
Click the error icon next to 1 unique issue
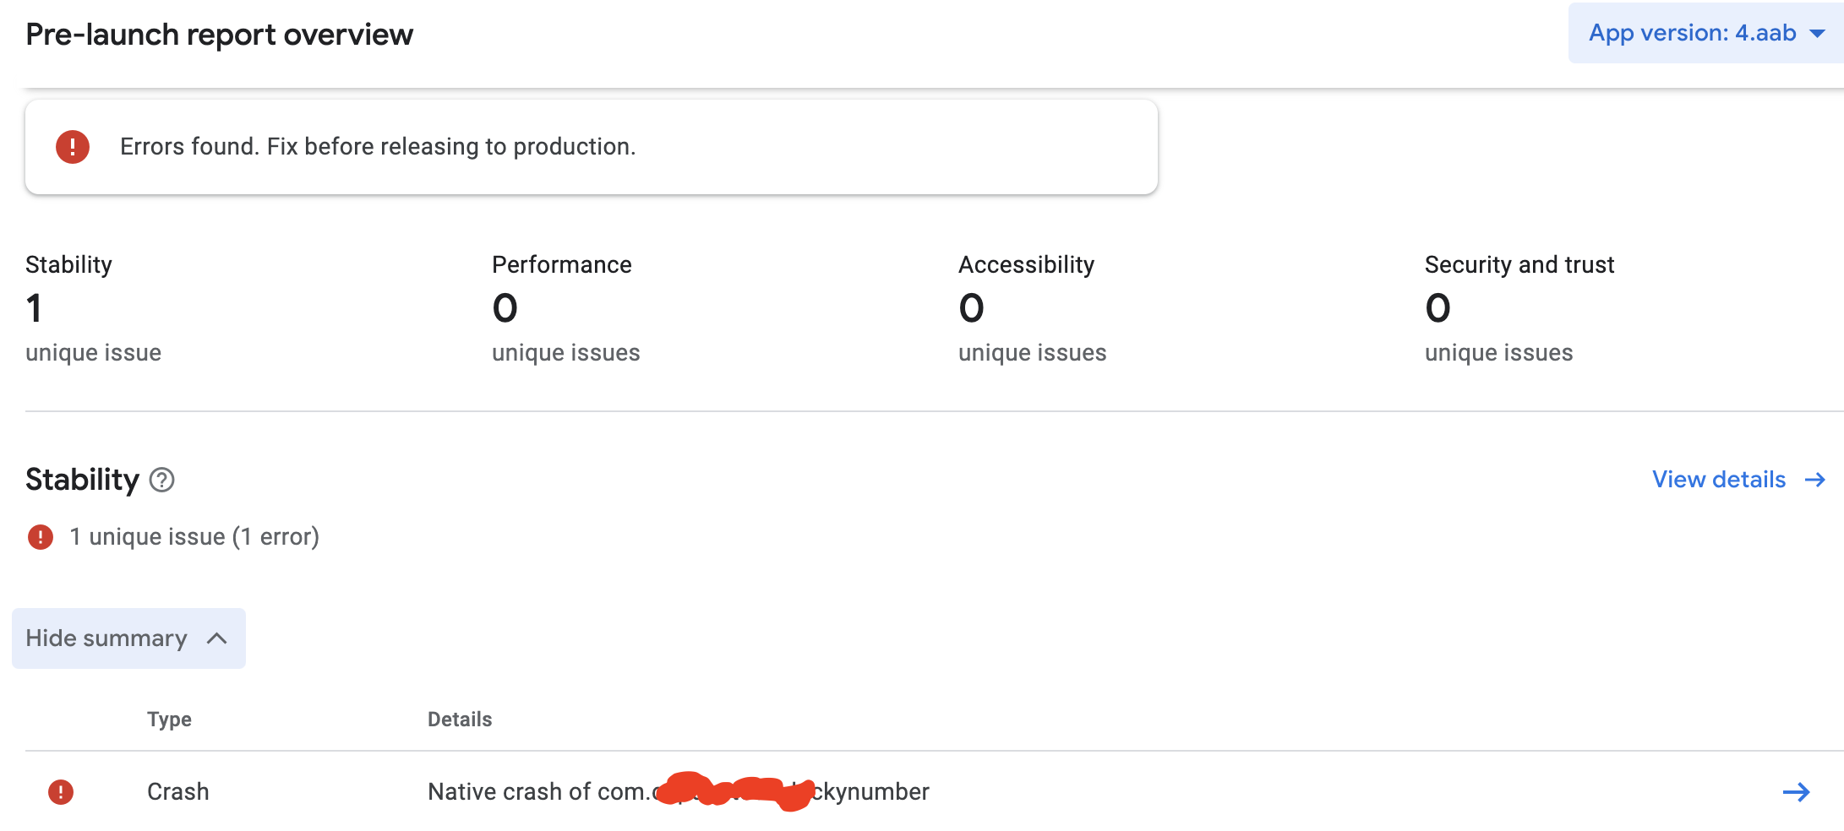tap(41, 537)
